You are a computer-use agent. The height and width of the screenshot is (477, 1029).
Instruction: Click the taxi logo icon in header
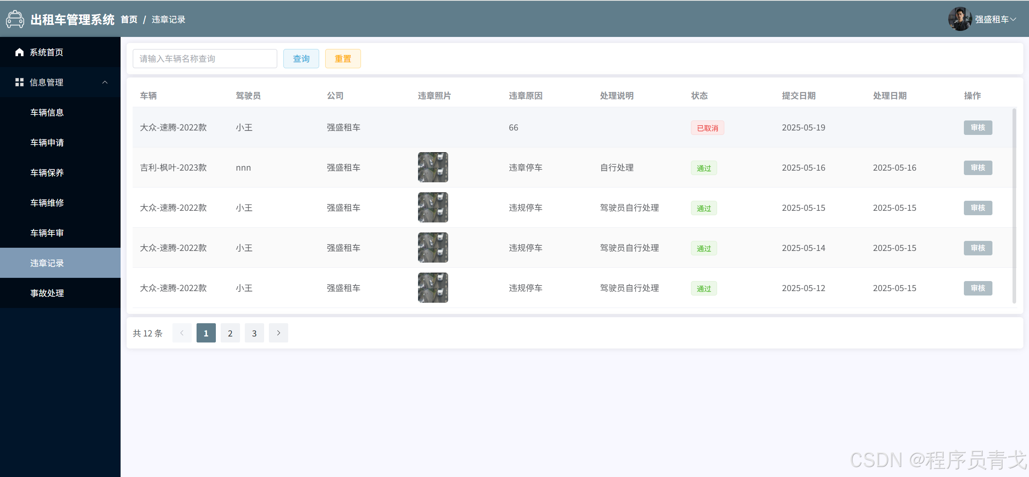pos(15,19)
